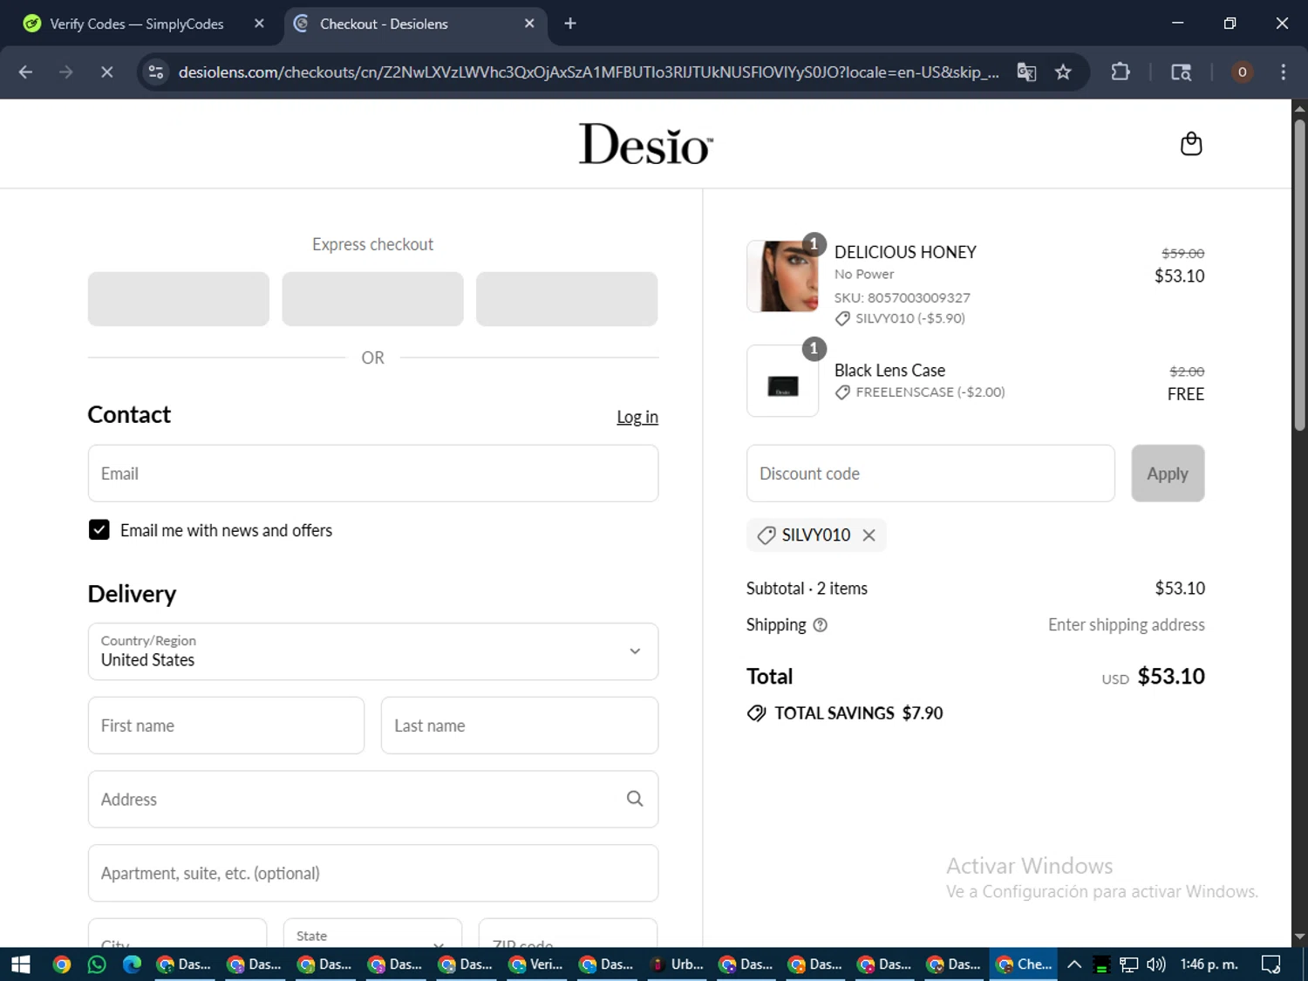Click the Log in link
Viewport: 1308px width, 981px height.
(x=637, y=417)
